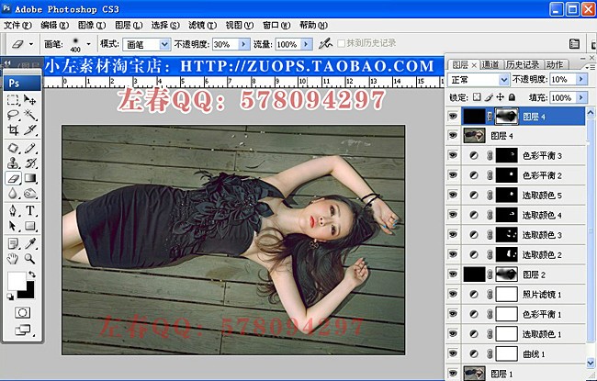Select the Crop tool
This screenshot has height=381, width=597.
pyautogui.click(x=13, y=129)
